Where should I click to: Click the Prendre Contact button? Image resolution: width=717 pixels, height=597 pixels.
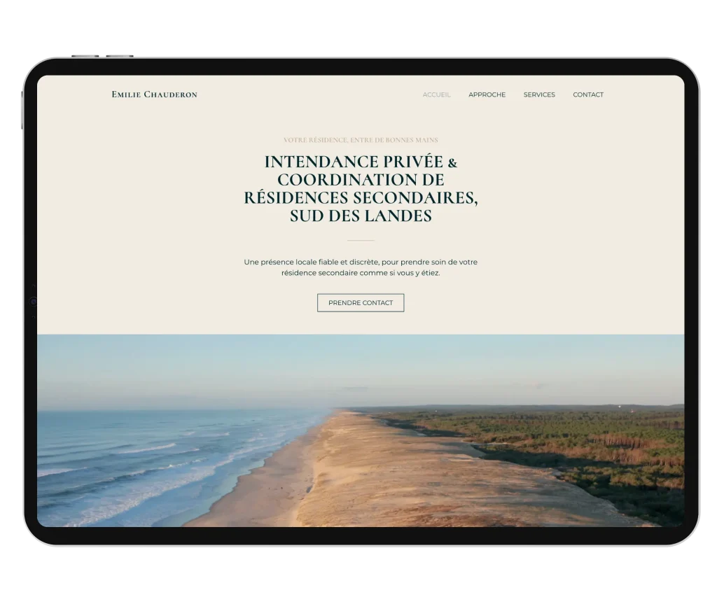(x=361, y=302)
